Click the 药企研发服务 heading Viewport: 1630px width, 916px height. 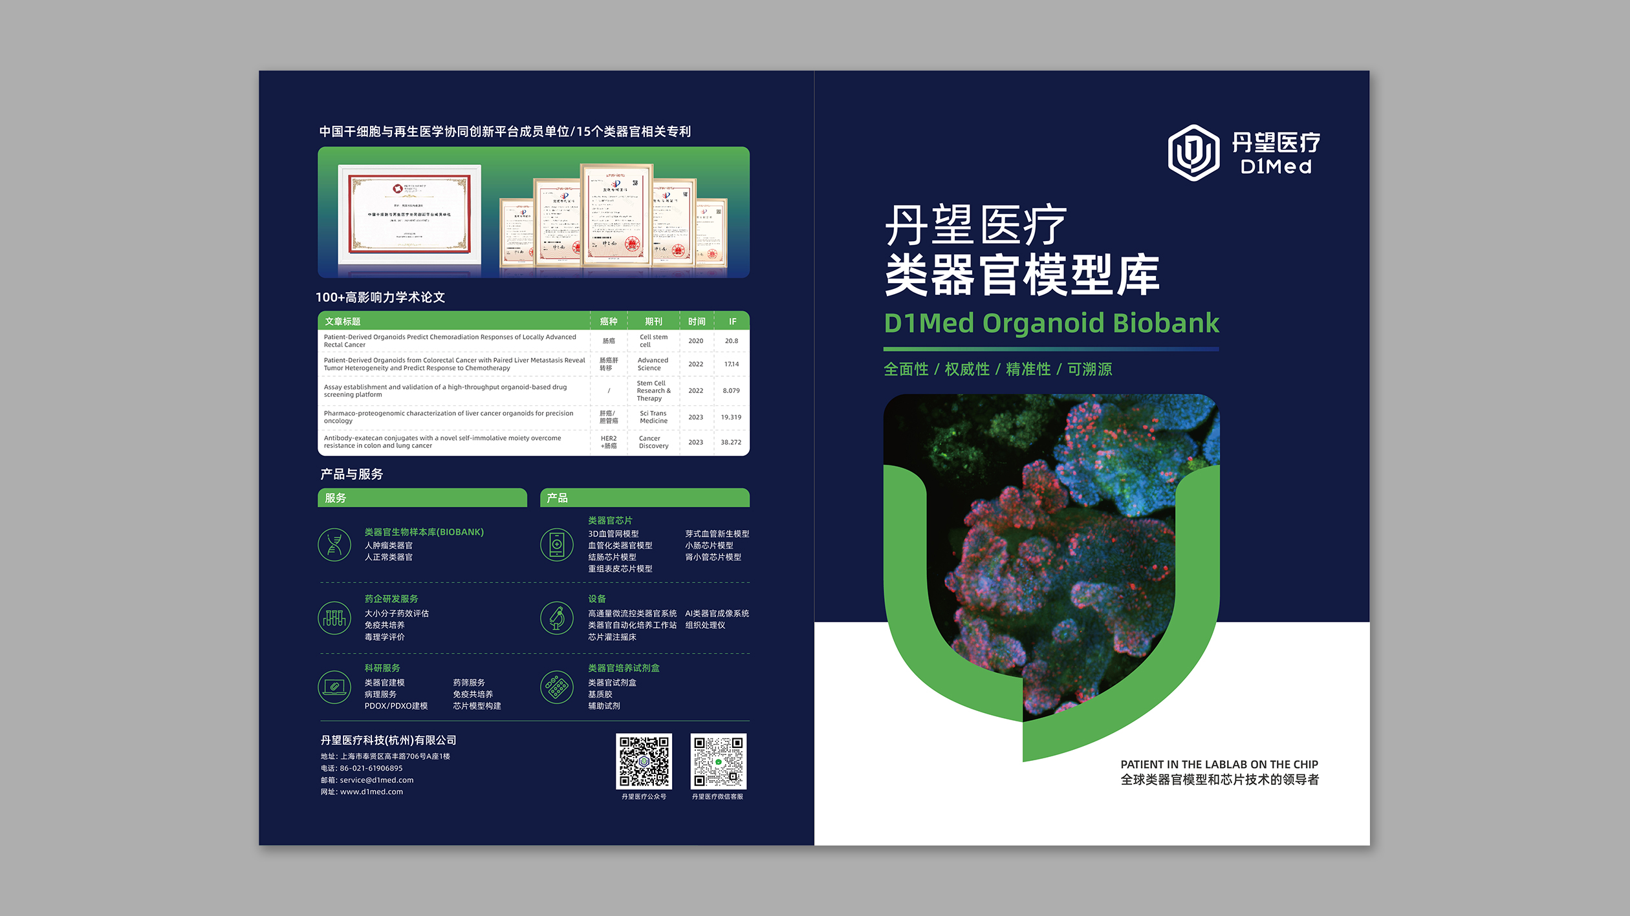pos(391,599)
